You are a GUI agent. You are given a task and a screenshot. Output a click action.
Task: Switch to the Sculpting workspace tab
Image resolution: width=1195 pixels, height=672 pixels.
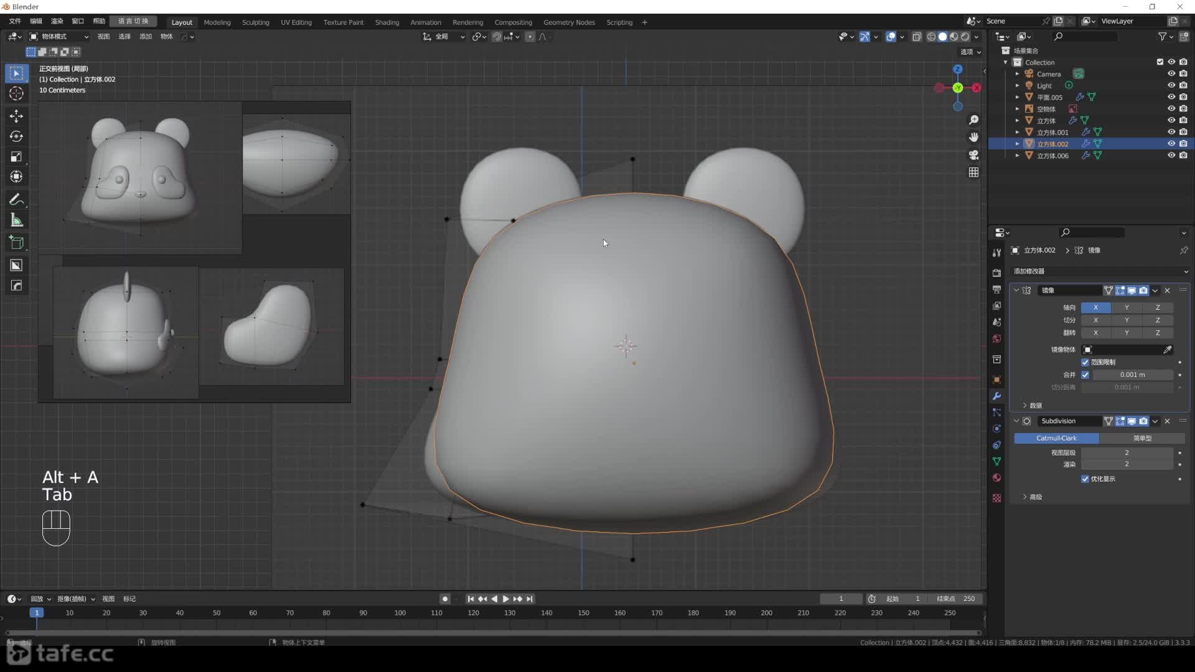click(x=256, y=22)
